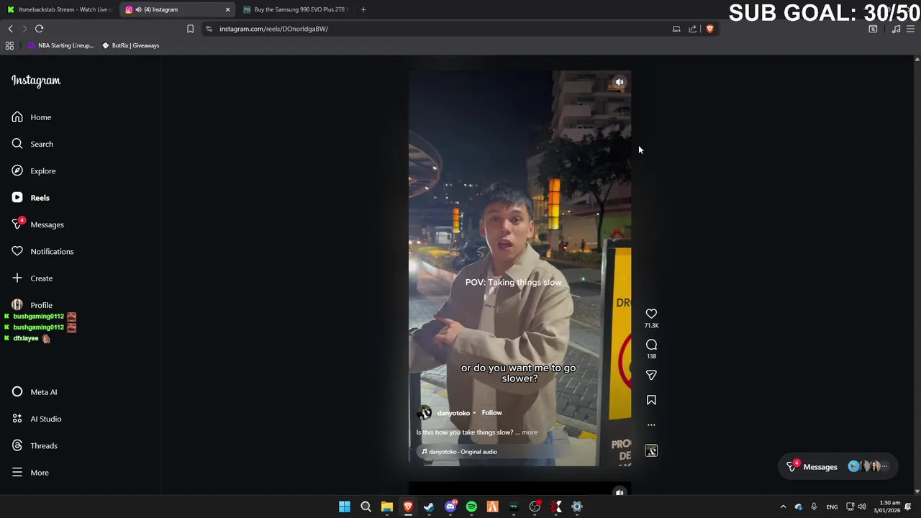Like the reel with the heart icon
This screenshot has width=921, height=518.
[651, 314]
